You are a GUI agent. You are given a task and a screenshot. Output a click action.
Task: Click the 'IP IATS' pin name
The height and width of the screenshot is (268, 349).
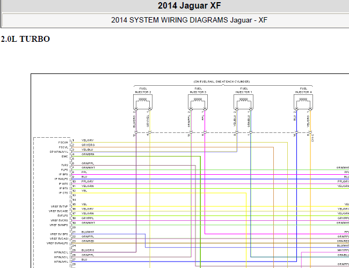click(63, 184)
